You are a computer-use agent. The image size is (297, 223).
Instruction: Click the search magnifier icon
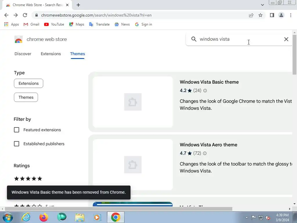click(194, 39)
